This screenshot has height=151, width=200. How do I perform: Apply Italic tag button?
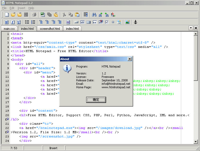13,22
